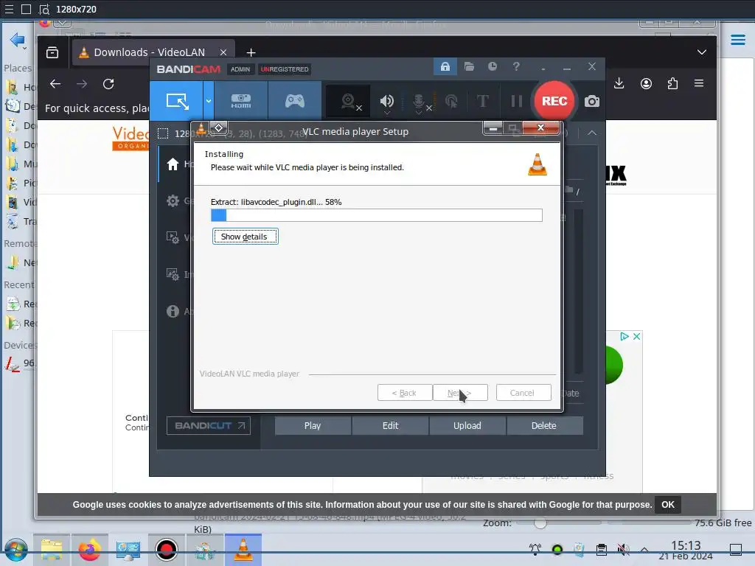Open Firefox hamburger menu
Image resolution: width=755 pixels, height=566 pixels.
pos(699,83)
